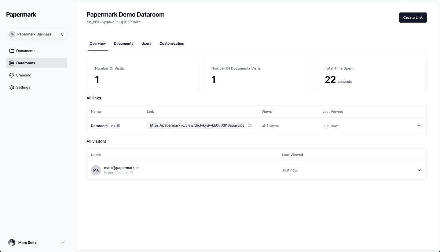Click the MA visitor avatar
The image size is (440, 252).
click(x=96, y=170)
